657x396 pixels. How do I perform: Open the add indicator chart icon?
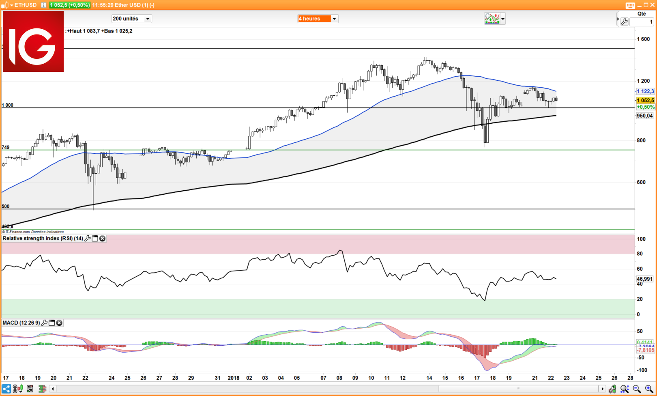492,19
